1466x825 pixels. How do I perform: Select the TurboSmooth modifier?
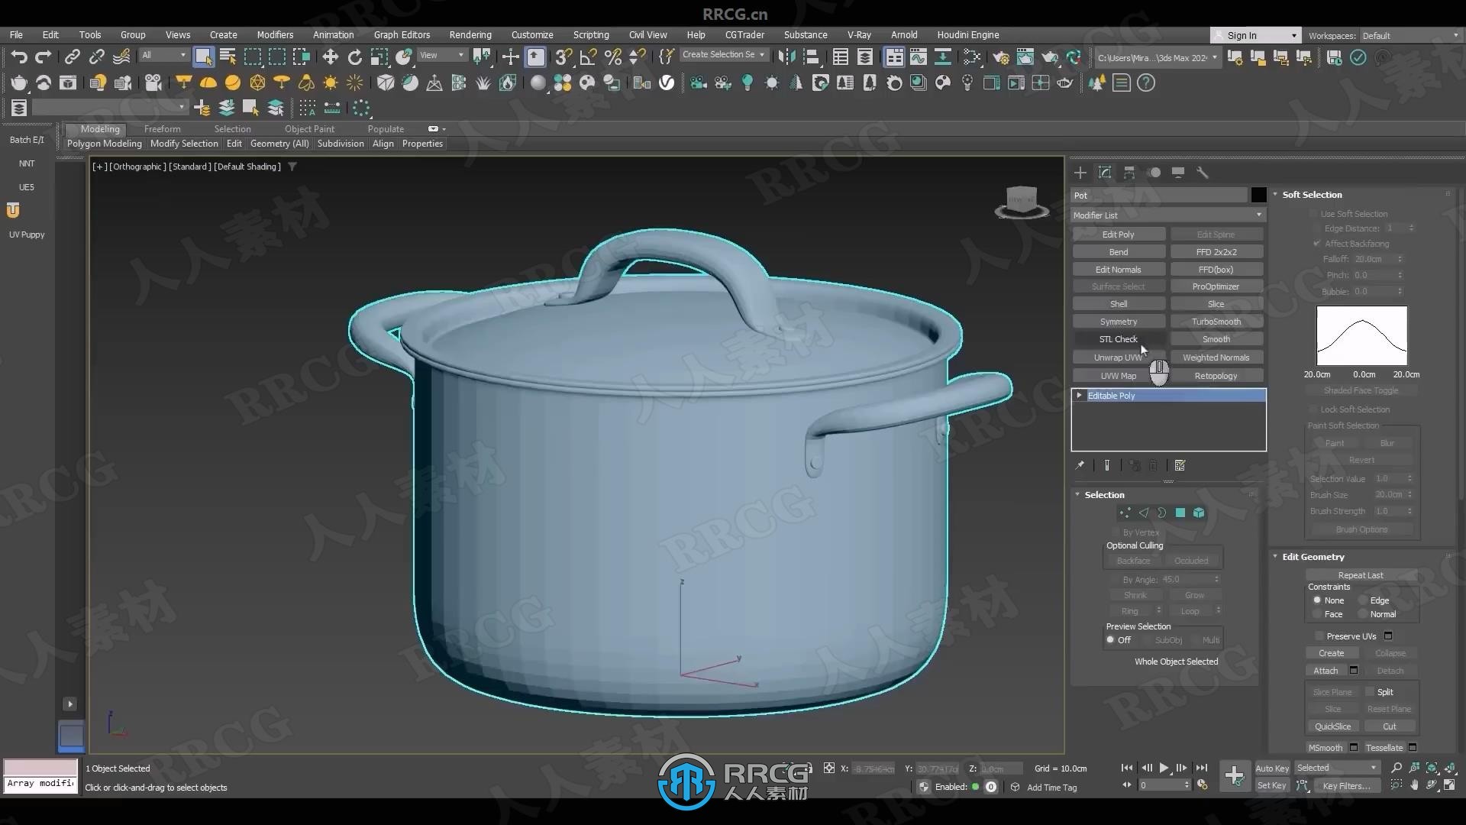point(1216,320)
